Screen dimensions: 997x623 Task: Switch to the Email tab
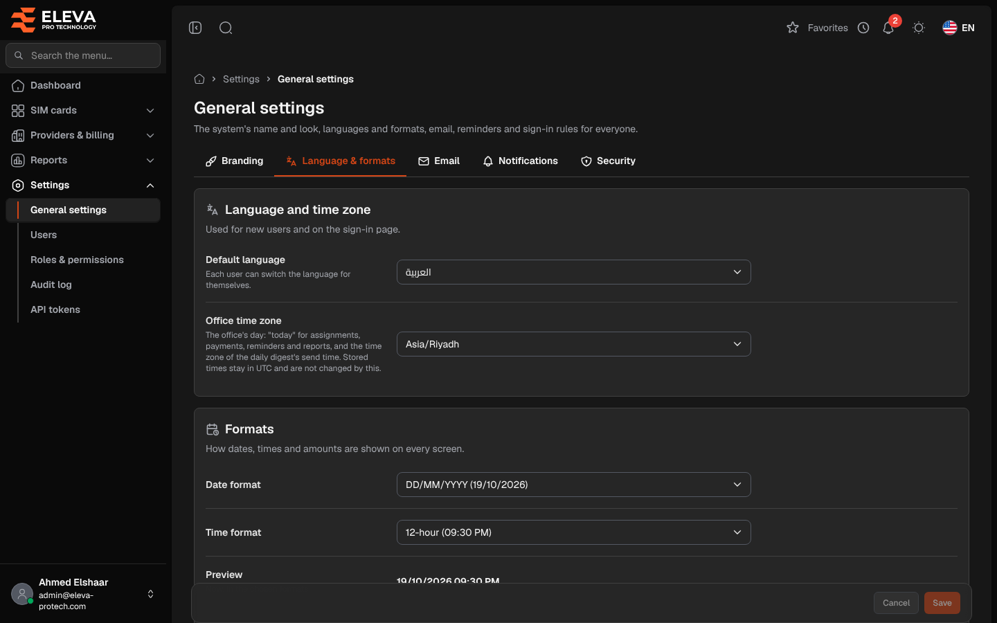[439, 161]
